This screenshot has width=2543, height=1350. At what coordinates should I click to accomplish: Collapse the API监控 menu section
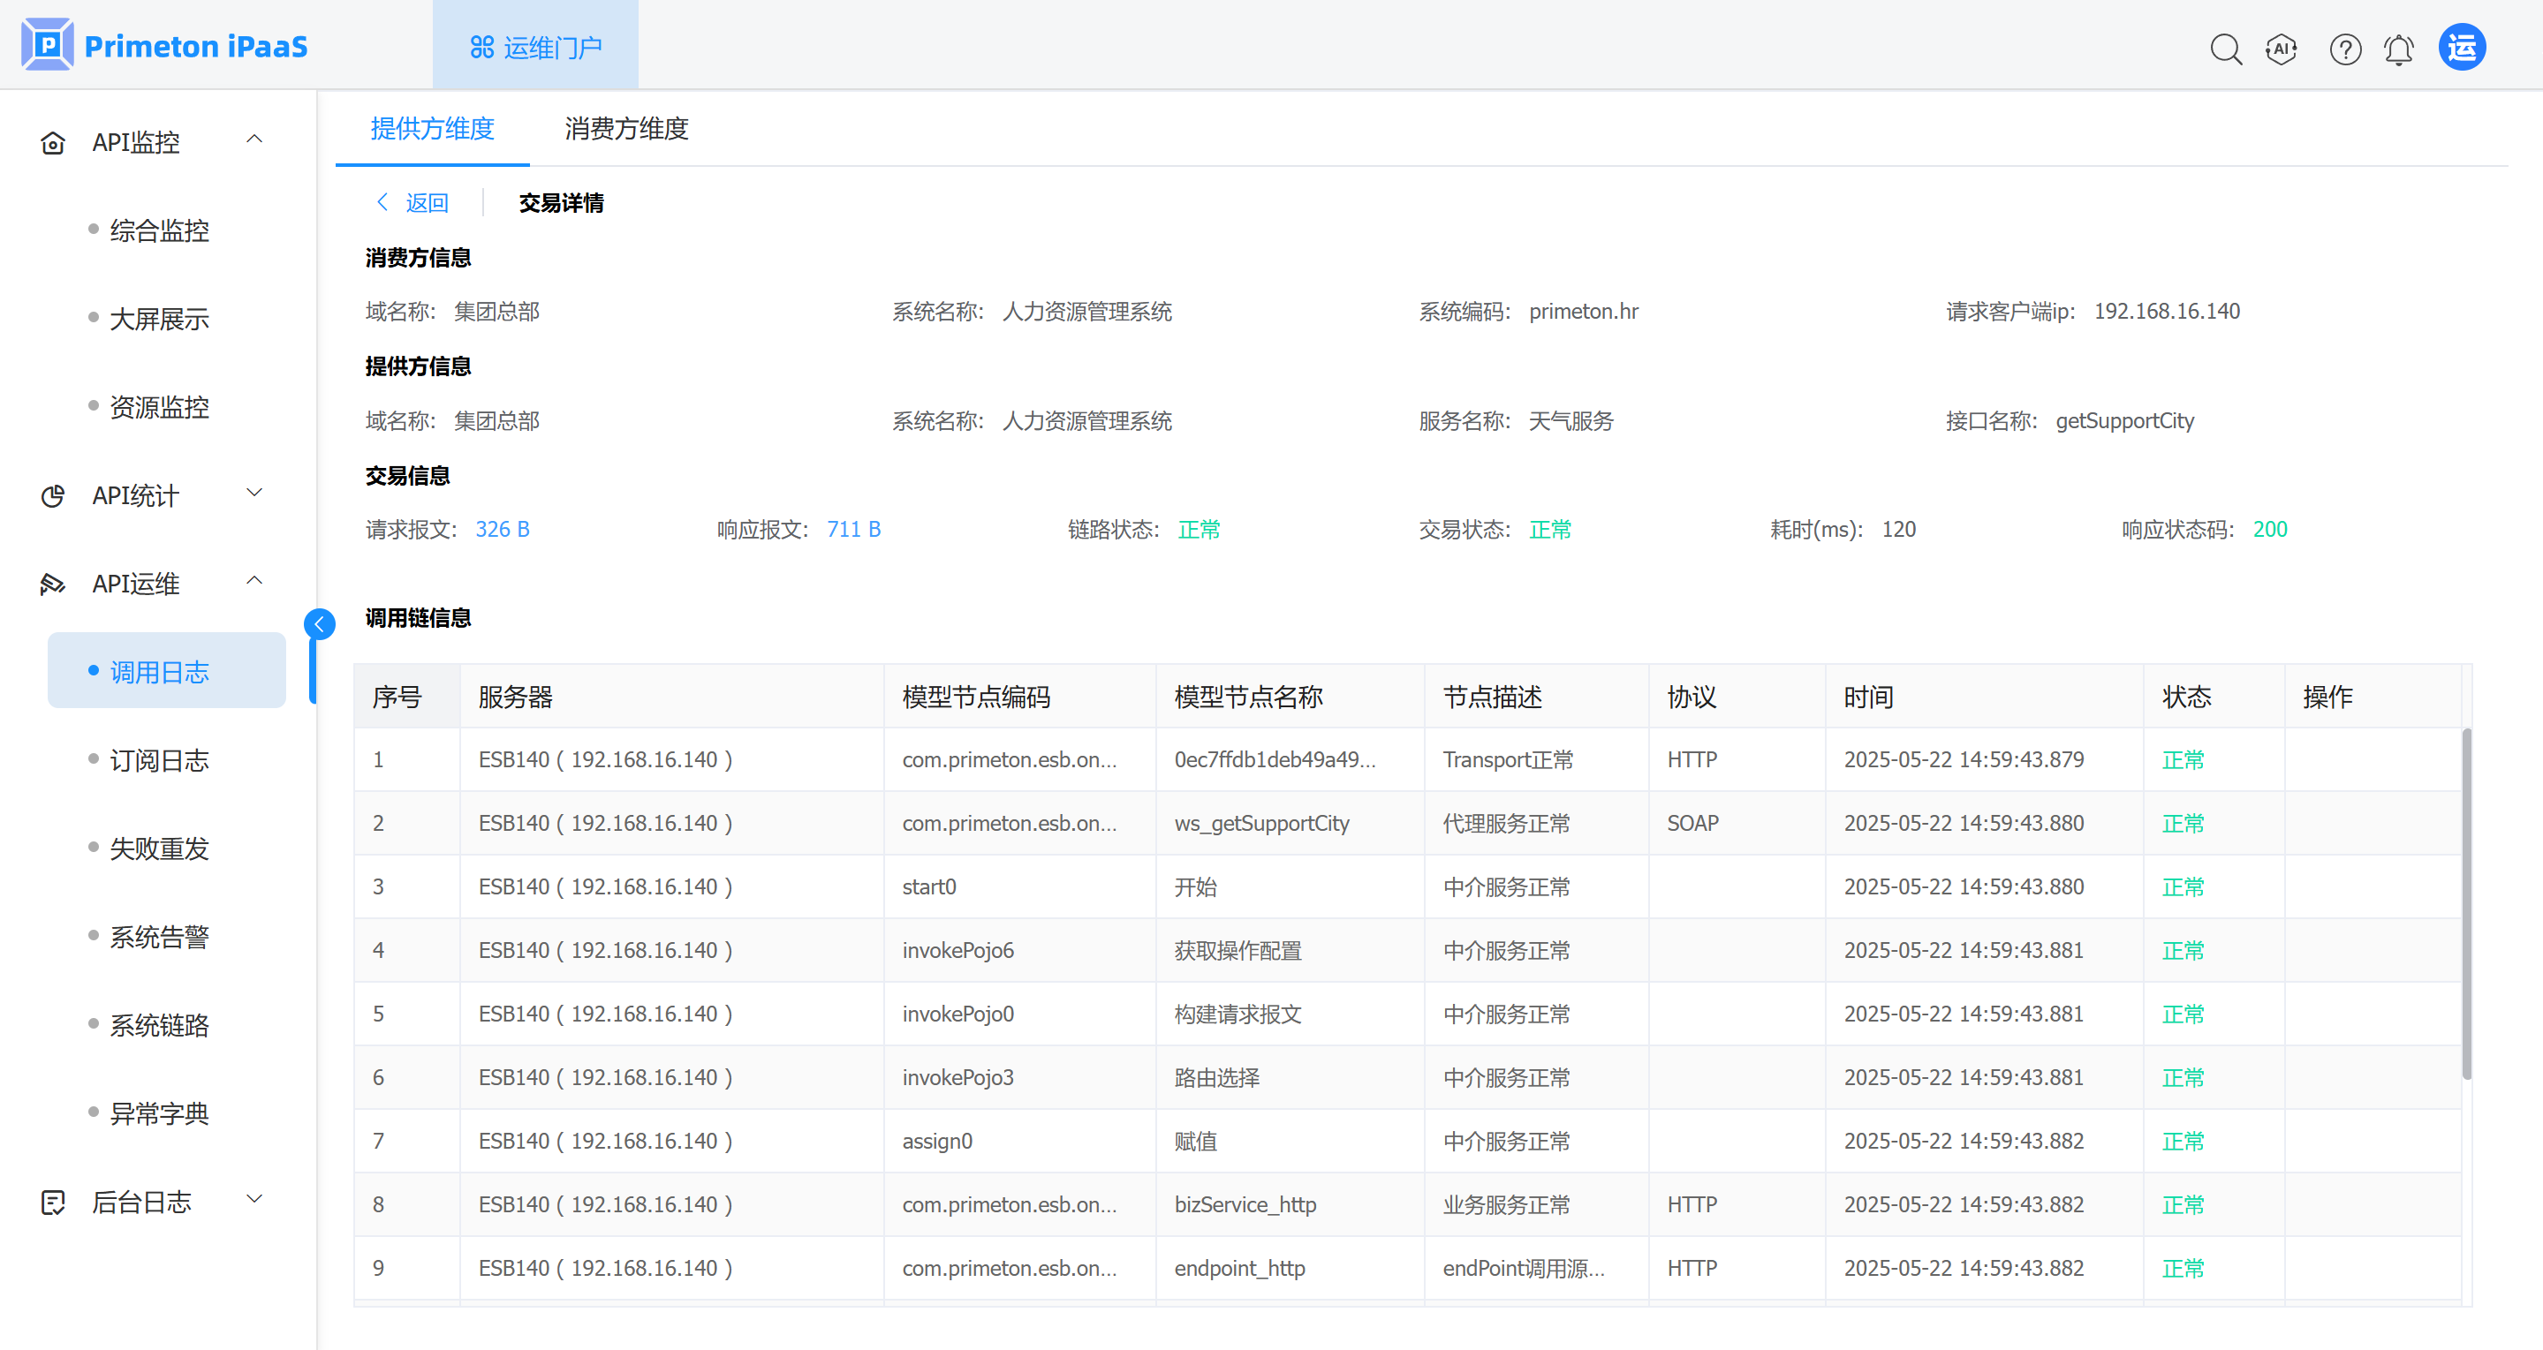pos(254,140)
